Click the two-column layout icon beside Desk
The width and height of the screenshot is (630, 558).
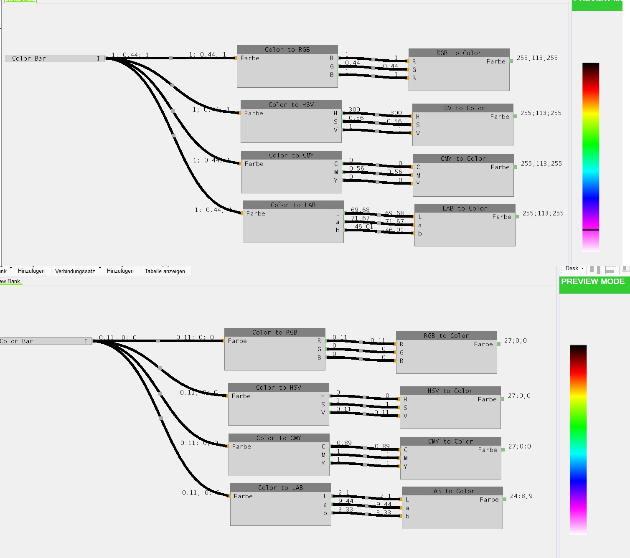pyautogui.click(x=595, y=270)
